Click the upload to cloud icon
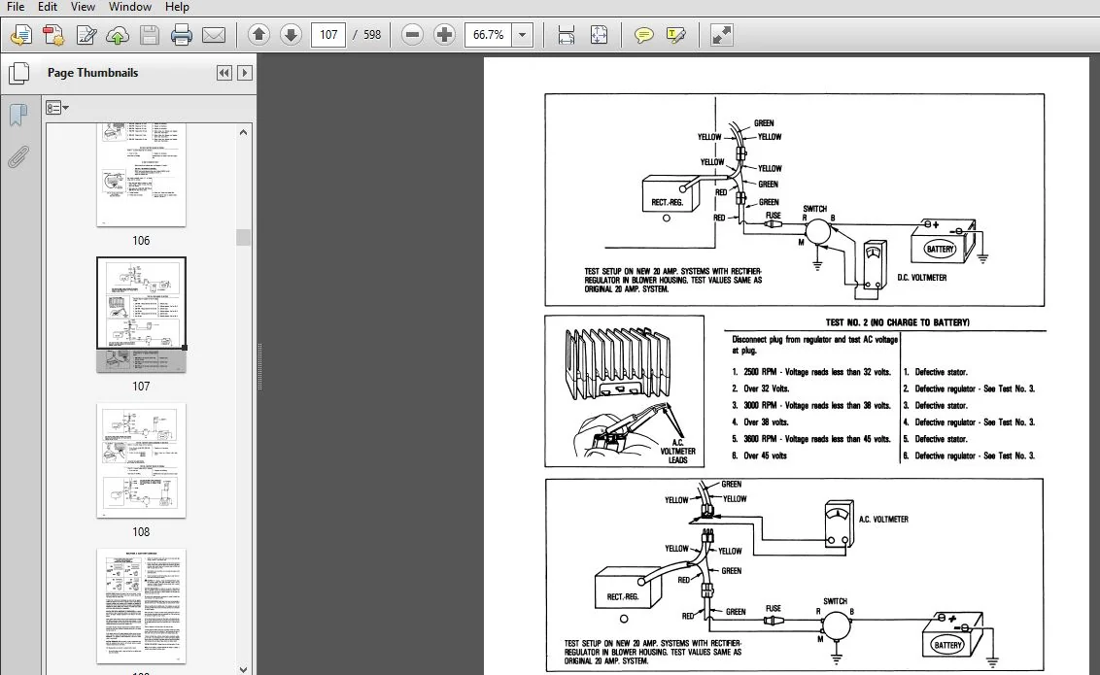Screen dimensions: 1100x675 118,34
